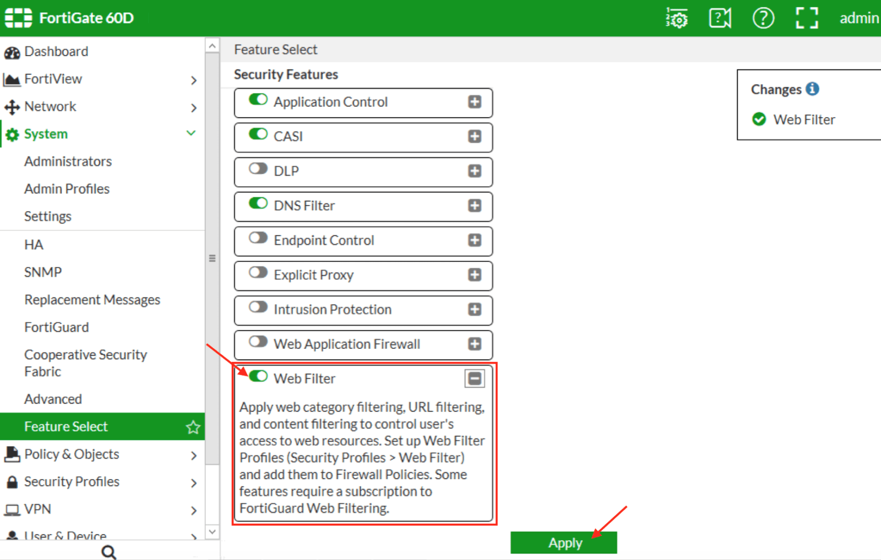The image size is (881, 560).
Task: Expand the Policy & Objects chevron
Action: (193, 455)
